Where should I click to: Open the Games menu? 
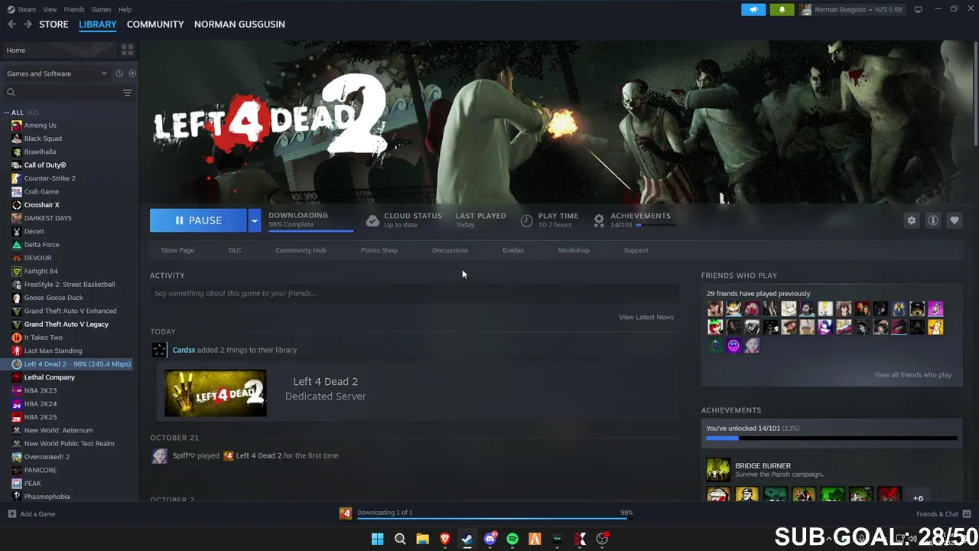coord(101,9)
